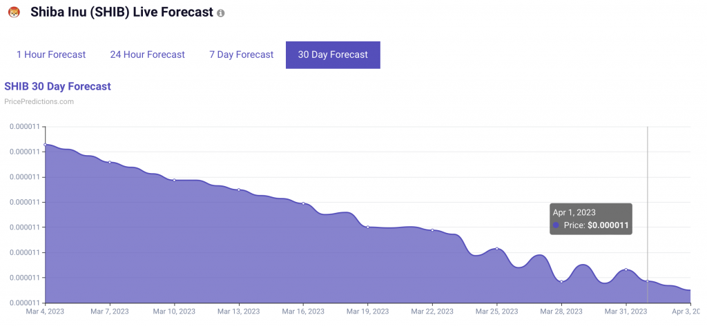This screenshot has width=707, height=326.
Task: Click the Mar 22, 2023 axis label
Action: [432, 312]
